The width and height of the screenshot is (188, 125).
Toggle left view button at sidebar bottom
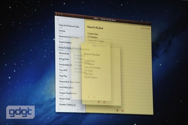[x=78, y=109]
